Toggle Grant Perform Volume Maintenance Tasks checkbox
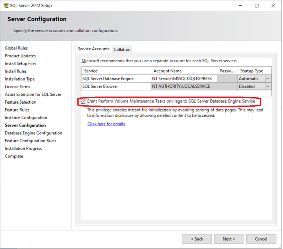 [x=83, y=101]
